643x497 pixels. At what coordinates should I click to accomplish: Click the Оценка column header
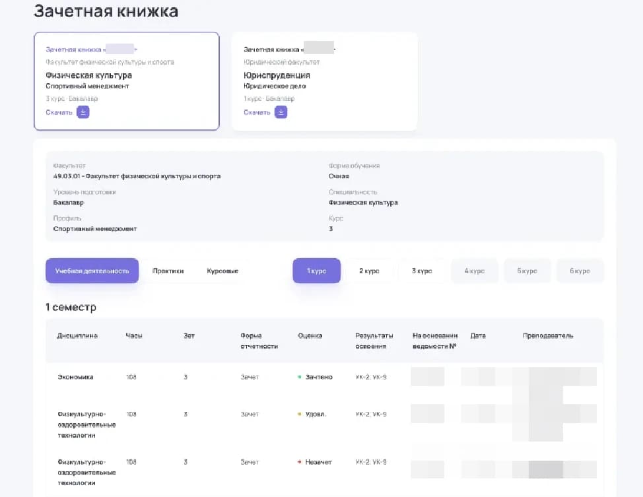coord(310,336)
